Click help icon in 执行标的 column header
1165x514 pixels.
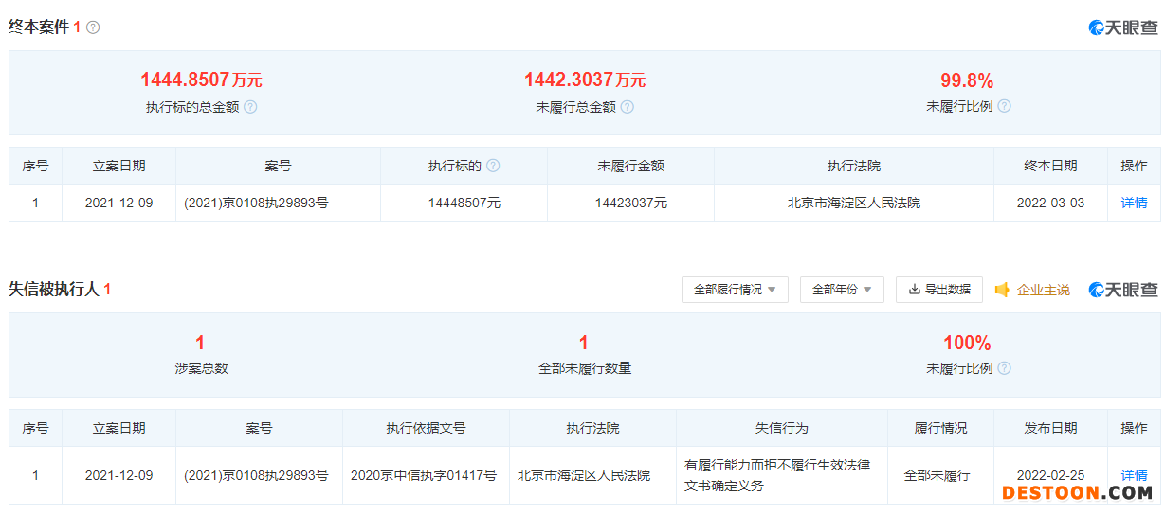point(493,166)
